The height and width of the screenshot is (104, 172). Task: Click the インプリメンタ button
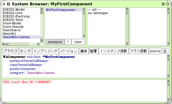[46, 51]
